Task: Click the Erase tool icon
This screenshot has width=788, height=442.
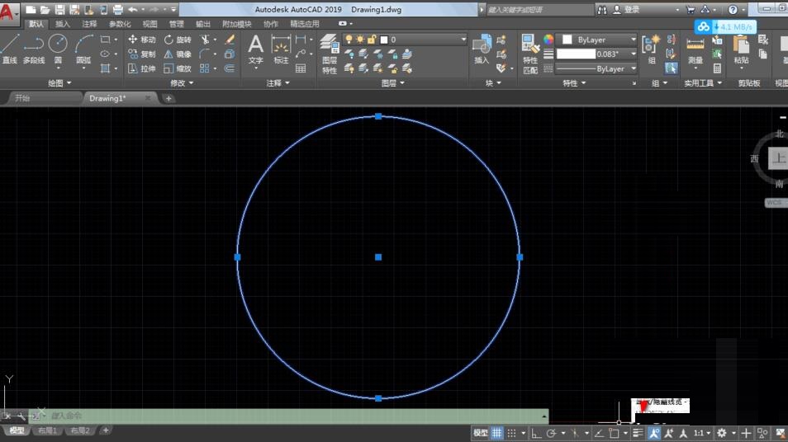Action: (230, 39)
